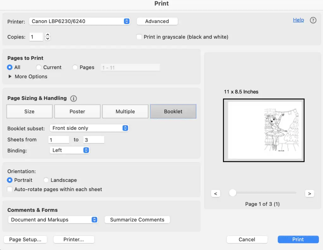Open the Help link

click(x=298, y=20)
